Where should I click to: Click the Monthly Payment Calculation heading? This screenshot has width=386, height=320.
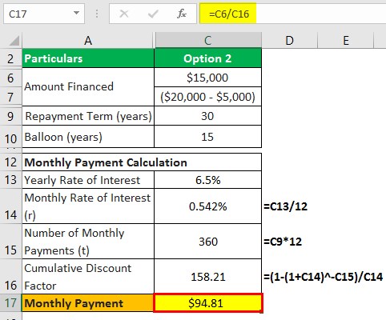click(x=142, y=162)
